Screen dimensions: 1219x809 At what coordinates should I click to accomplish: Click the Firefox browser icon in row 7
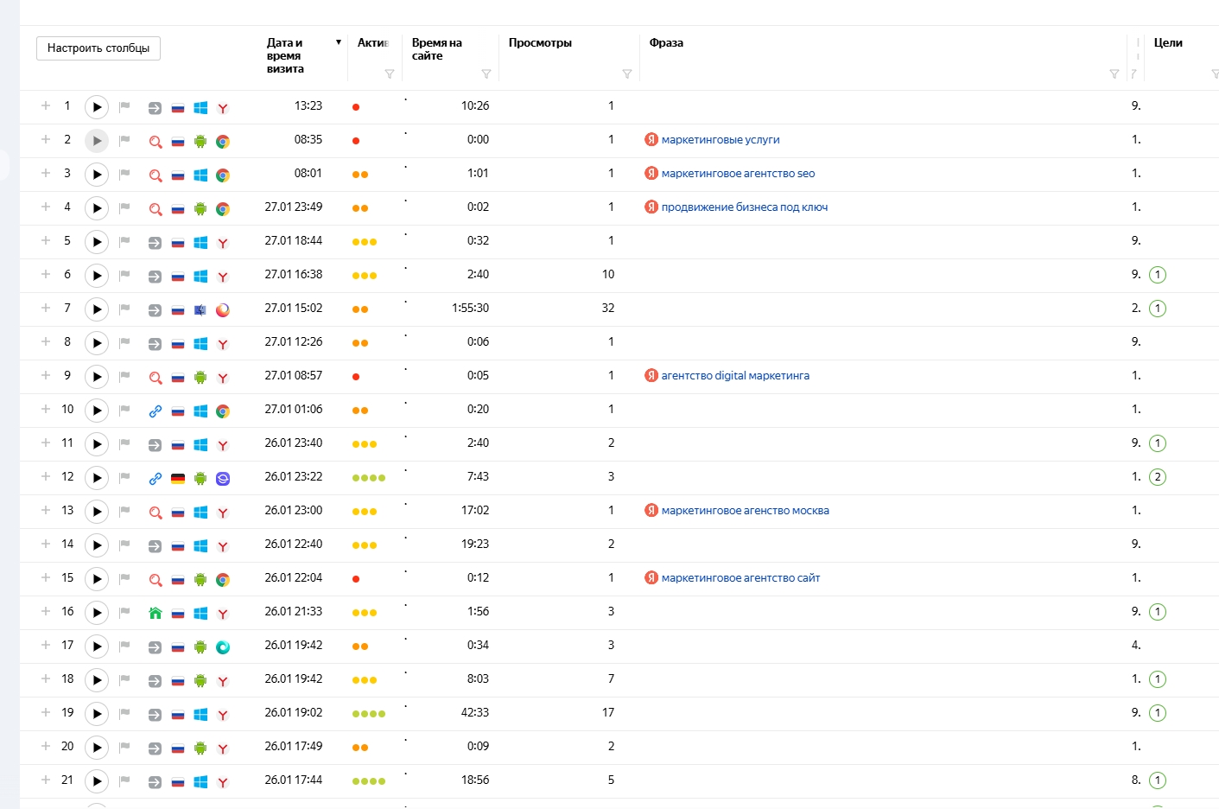[x=223, y=310]
